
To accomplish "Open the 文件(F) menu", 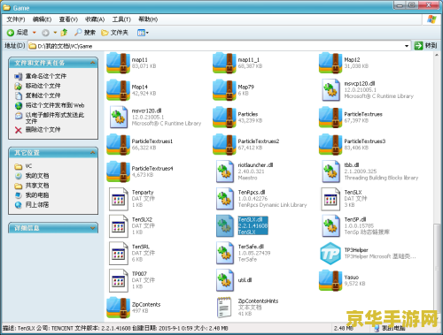I will pyautogui.click(x=16, y=19).
